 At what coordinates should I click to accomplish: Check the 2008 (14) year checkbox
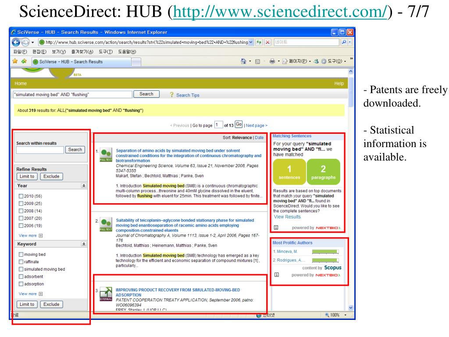click(21, 211)
